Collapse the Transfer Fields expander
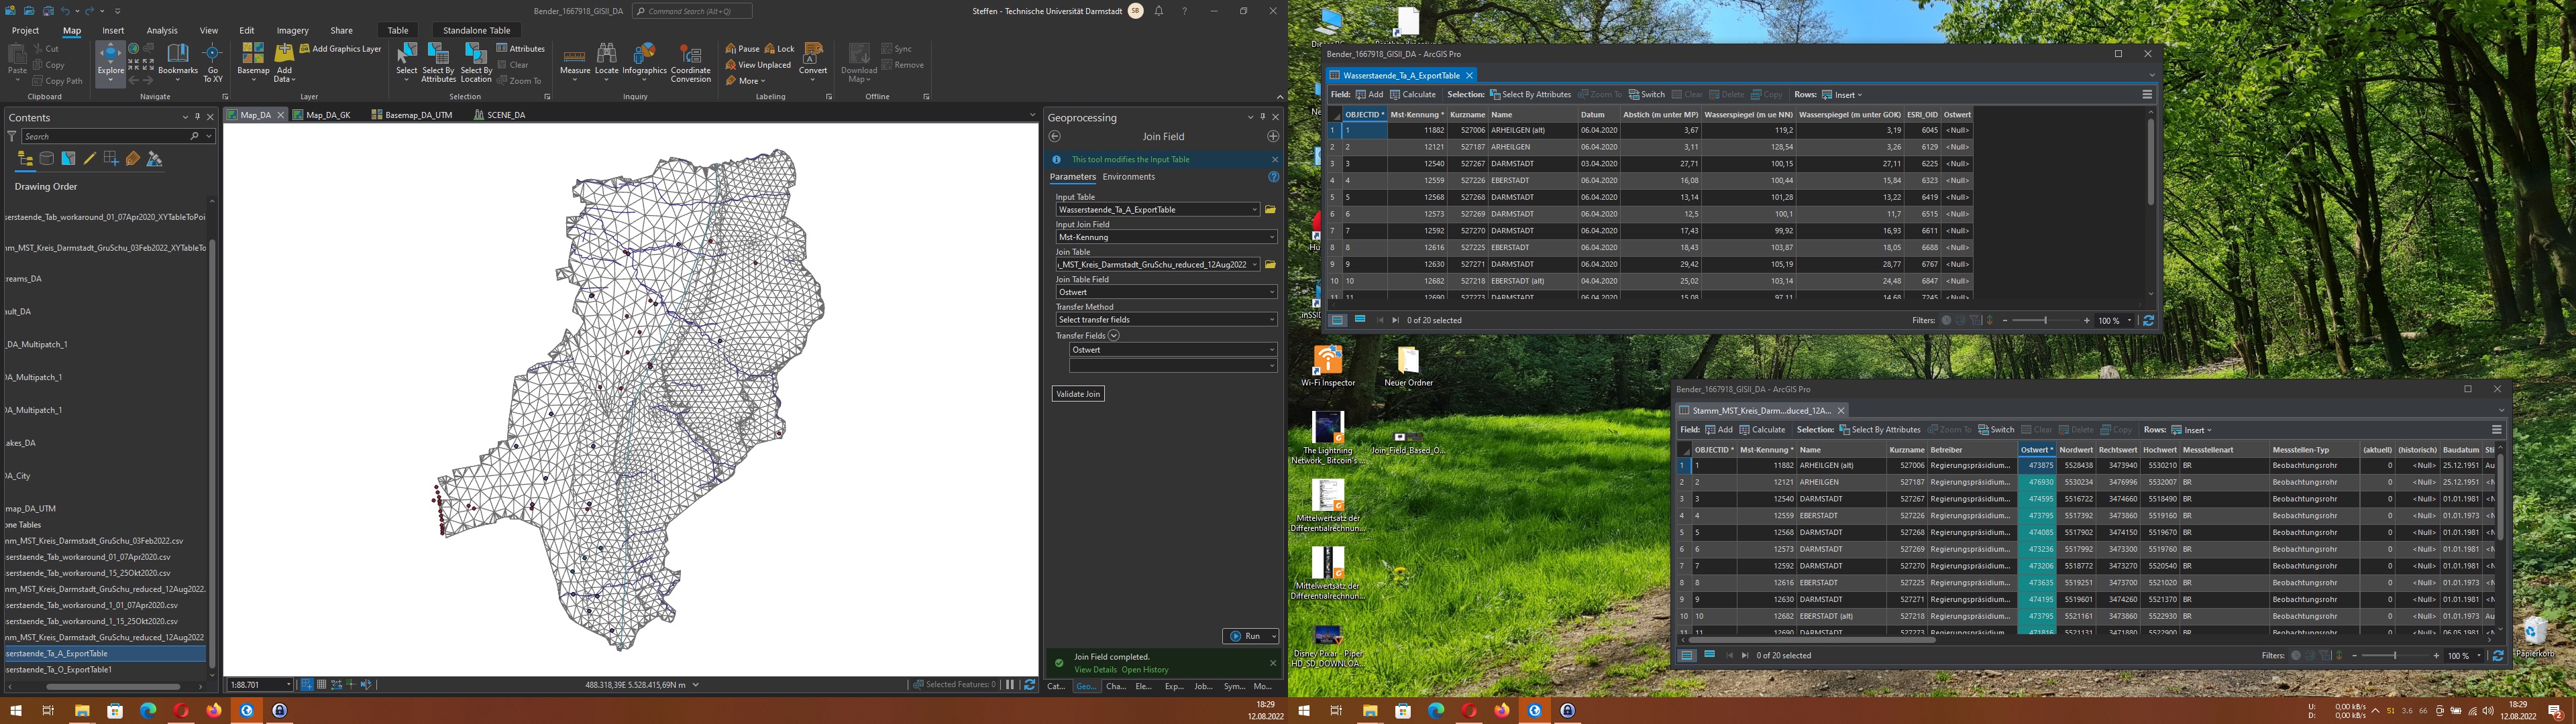 (1113, 336)
